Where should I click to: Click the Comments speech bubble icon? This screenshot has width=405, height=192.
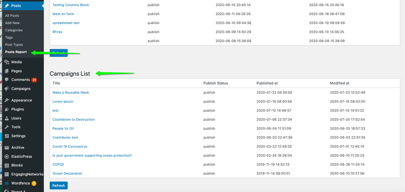pyautogui.click(x=7, y=80)
